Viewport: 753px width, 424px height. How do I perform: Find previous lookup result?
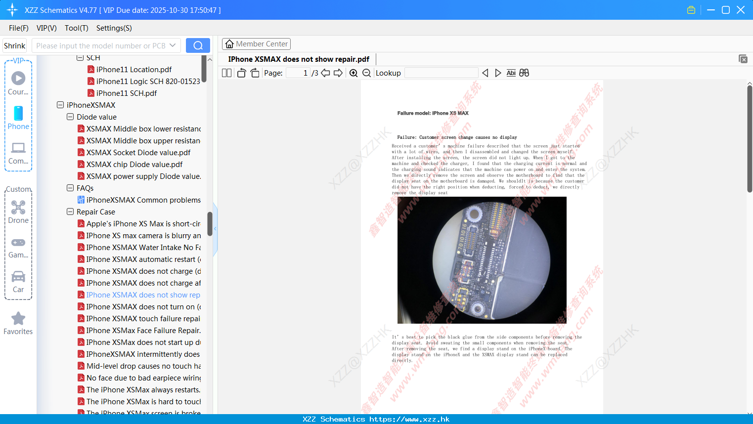(x=485, y=73)
